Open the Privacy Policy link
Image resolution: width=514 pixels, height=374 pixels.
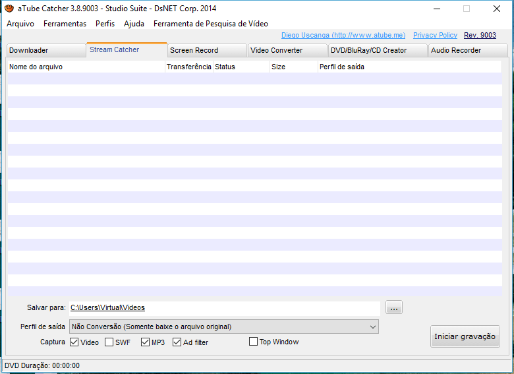point(435,36)
